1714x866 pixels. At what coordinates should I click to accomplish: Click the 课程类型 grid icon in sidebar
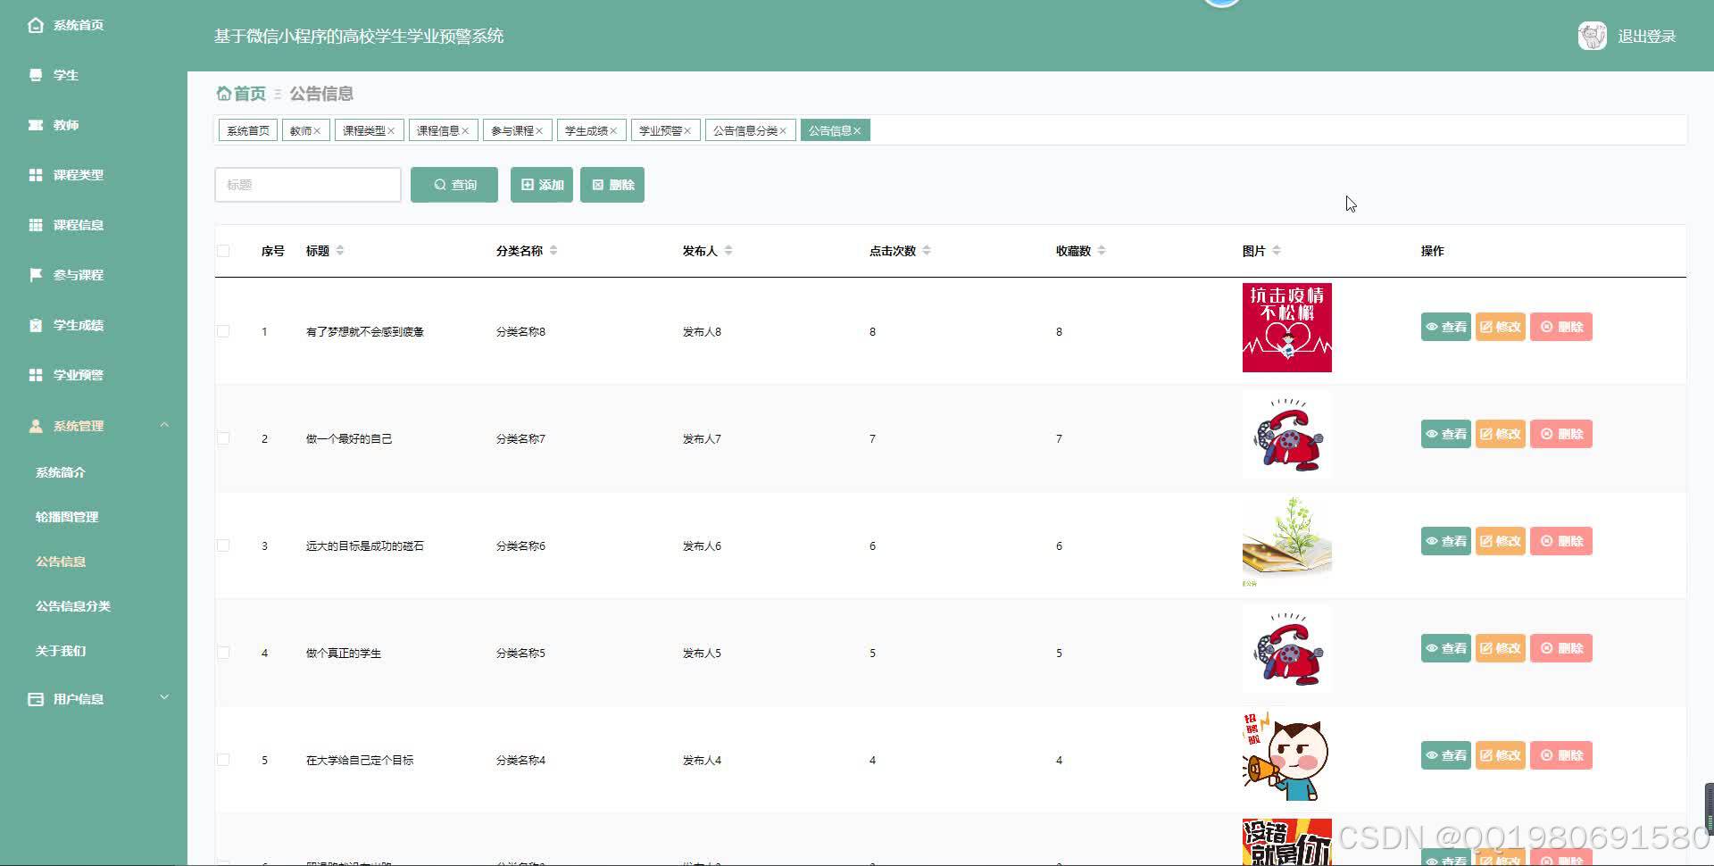pos(36,175)
